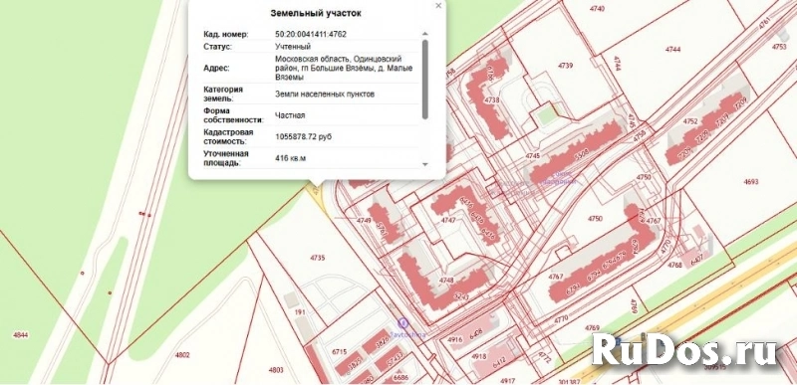Image resolution: width=797 pixels, height=385 pixels.
Task: Click the popup scrollbar down arrow
Action: tap(425, 164)
